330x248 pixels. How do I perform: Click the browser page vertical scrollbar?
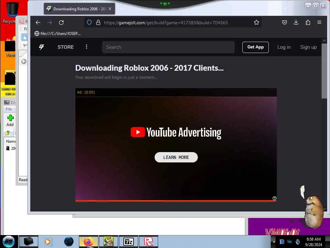click(x=324, y=71)
